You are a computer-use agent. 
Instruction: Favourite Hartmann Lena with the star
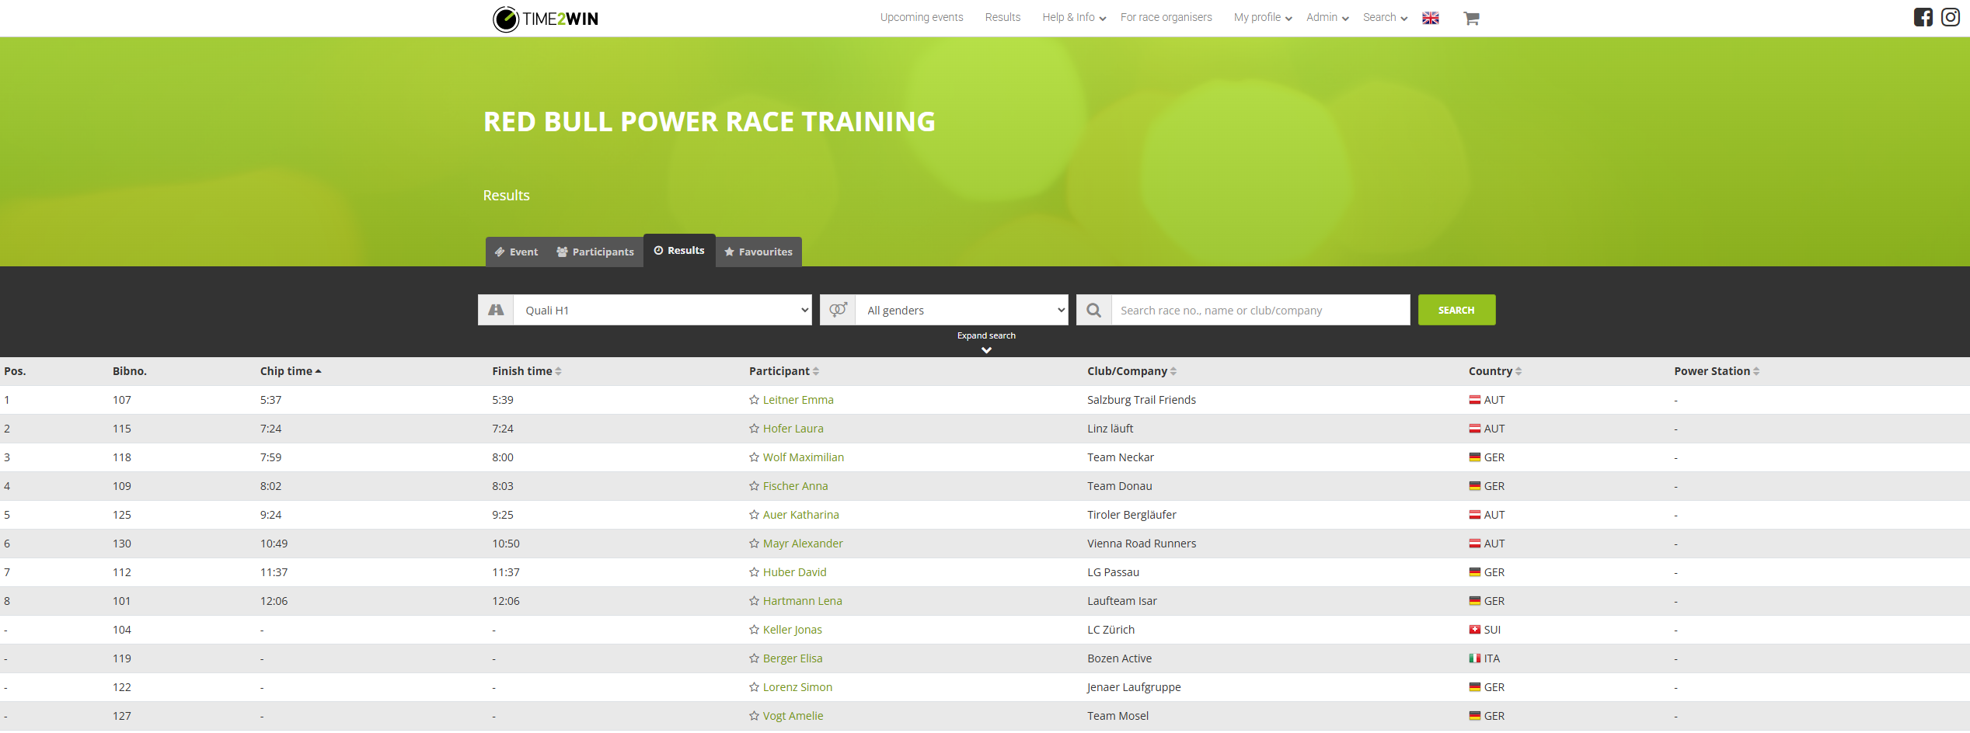pyautogui.click(x=754, y=601)
